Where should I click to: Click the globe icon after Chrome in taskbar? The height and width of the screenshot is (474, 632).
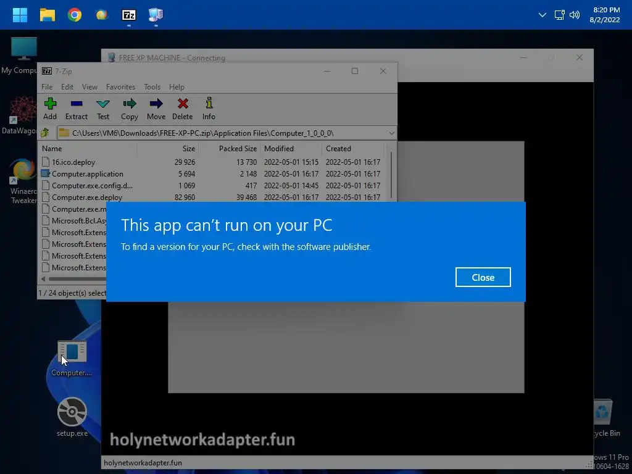[x=102, y=15]
